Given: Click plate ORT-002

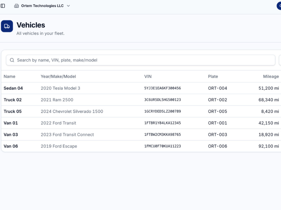Looking at the screenshot, I should [217, 100].
